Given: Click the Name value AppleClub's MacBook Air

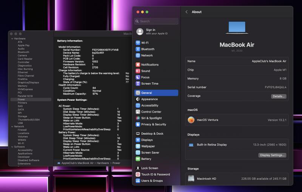Looking at the screenshot, I should point(269,61).
